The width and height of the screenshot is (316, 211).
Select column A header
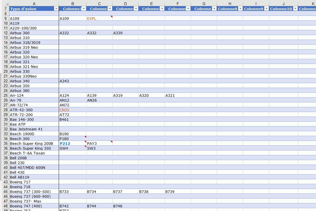coord(34,4)
